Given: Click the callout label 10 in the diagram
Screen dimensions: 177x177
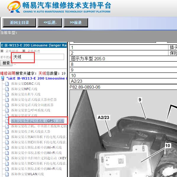Looking at the screenshot, I should [168, 145].
